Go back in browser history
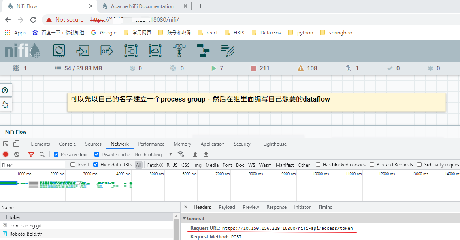This screenshot has width=460, height=240. 8,20
